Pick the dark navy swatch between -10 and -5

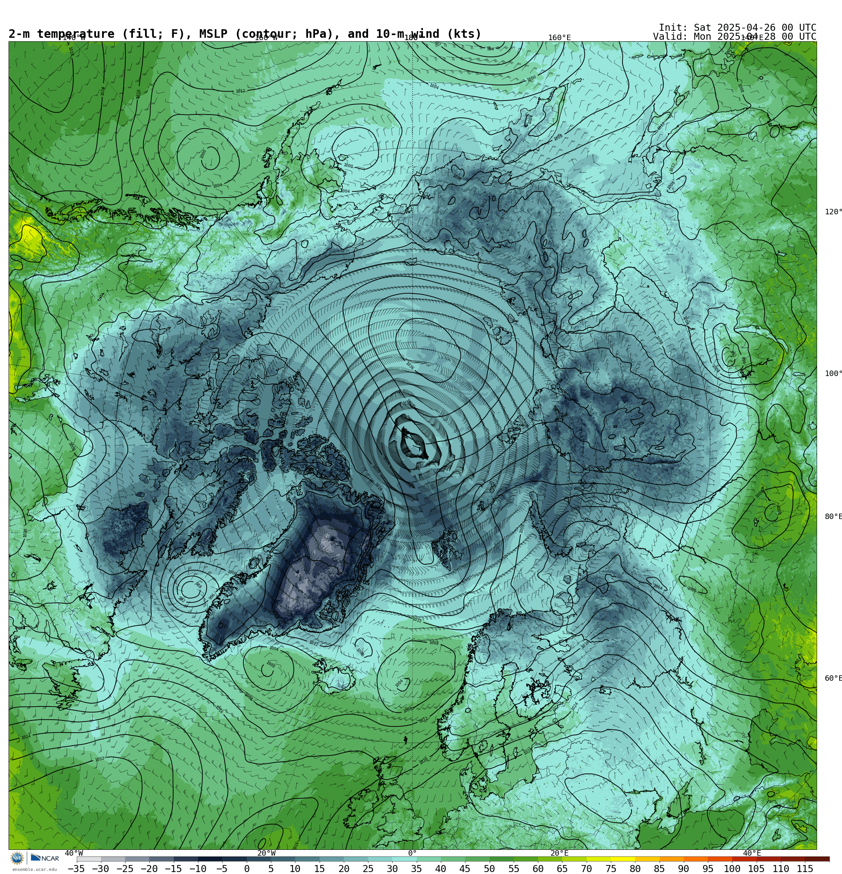(x=210, y=859)
